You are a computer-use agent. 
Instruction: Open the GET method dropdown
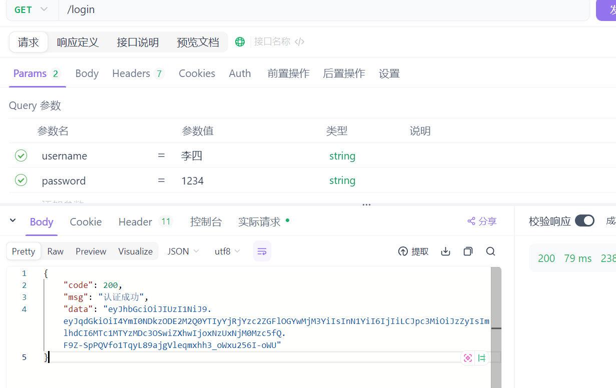[30, 9]
